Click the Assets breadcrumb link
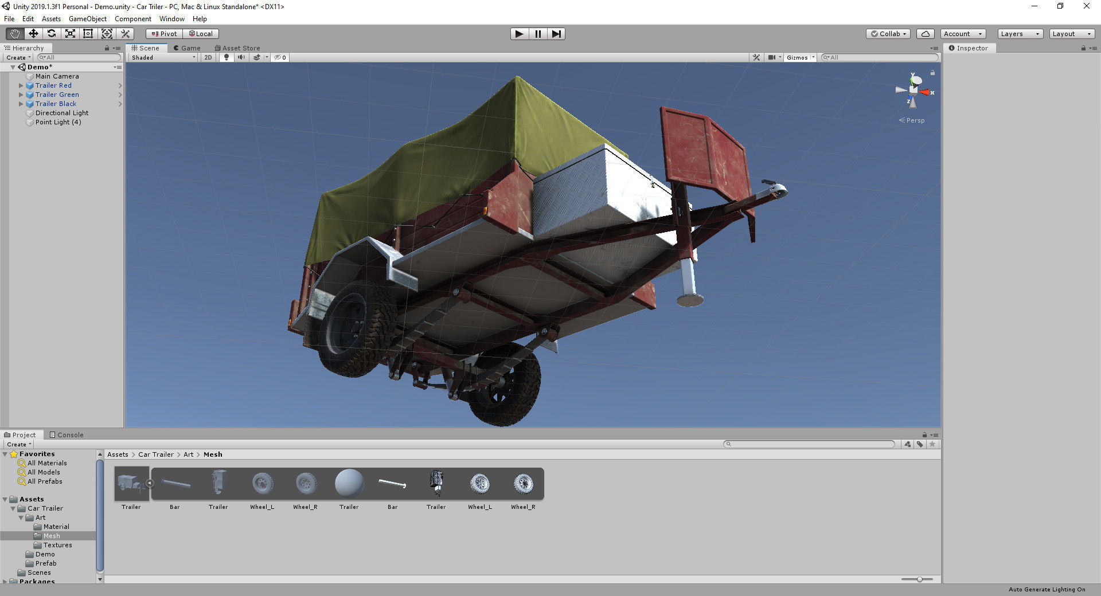This screenshot has height=596, width=1101. coord(118,454)
